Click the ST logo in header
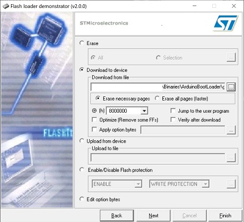244x222 pixels. (x=225, y=23)
